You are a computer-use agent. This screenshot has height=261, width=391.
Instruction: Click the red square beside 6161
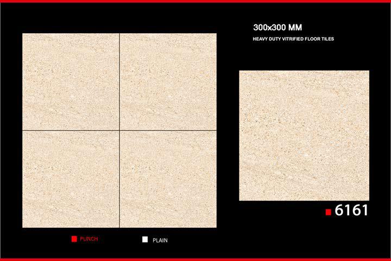tap(328, 212)
